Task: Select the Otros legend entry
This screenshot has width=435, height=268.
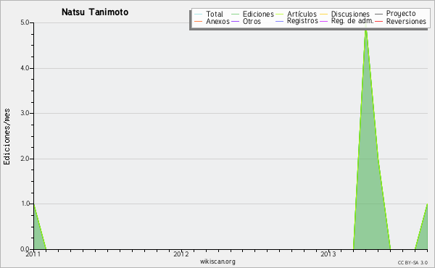Action: click(x=252, y=21)
